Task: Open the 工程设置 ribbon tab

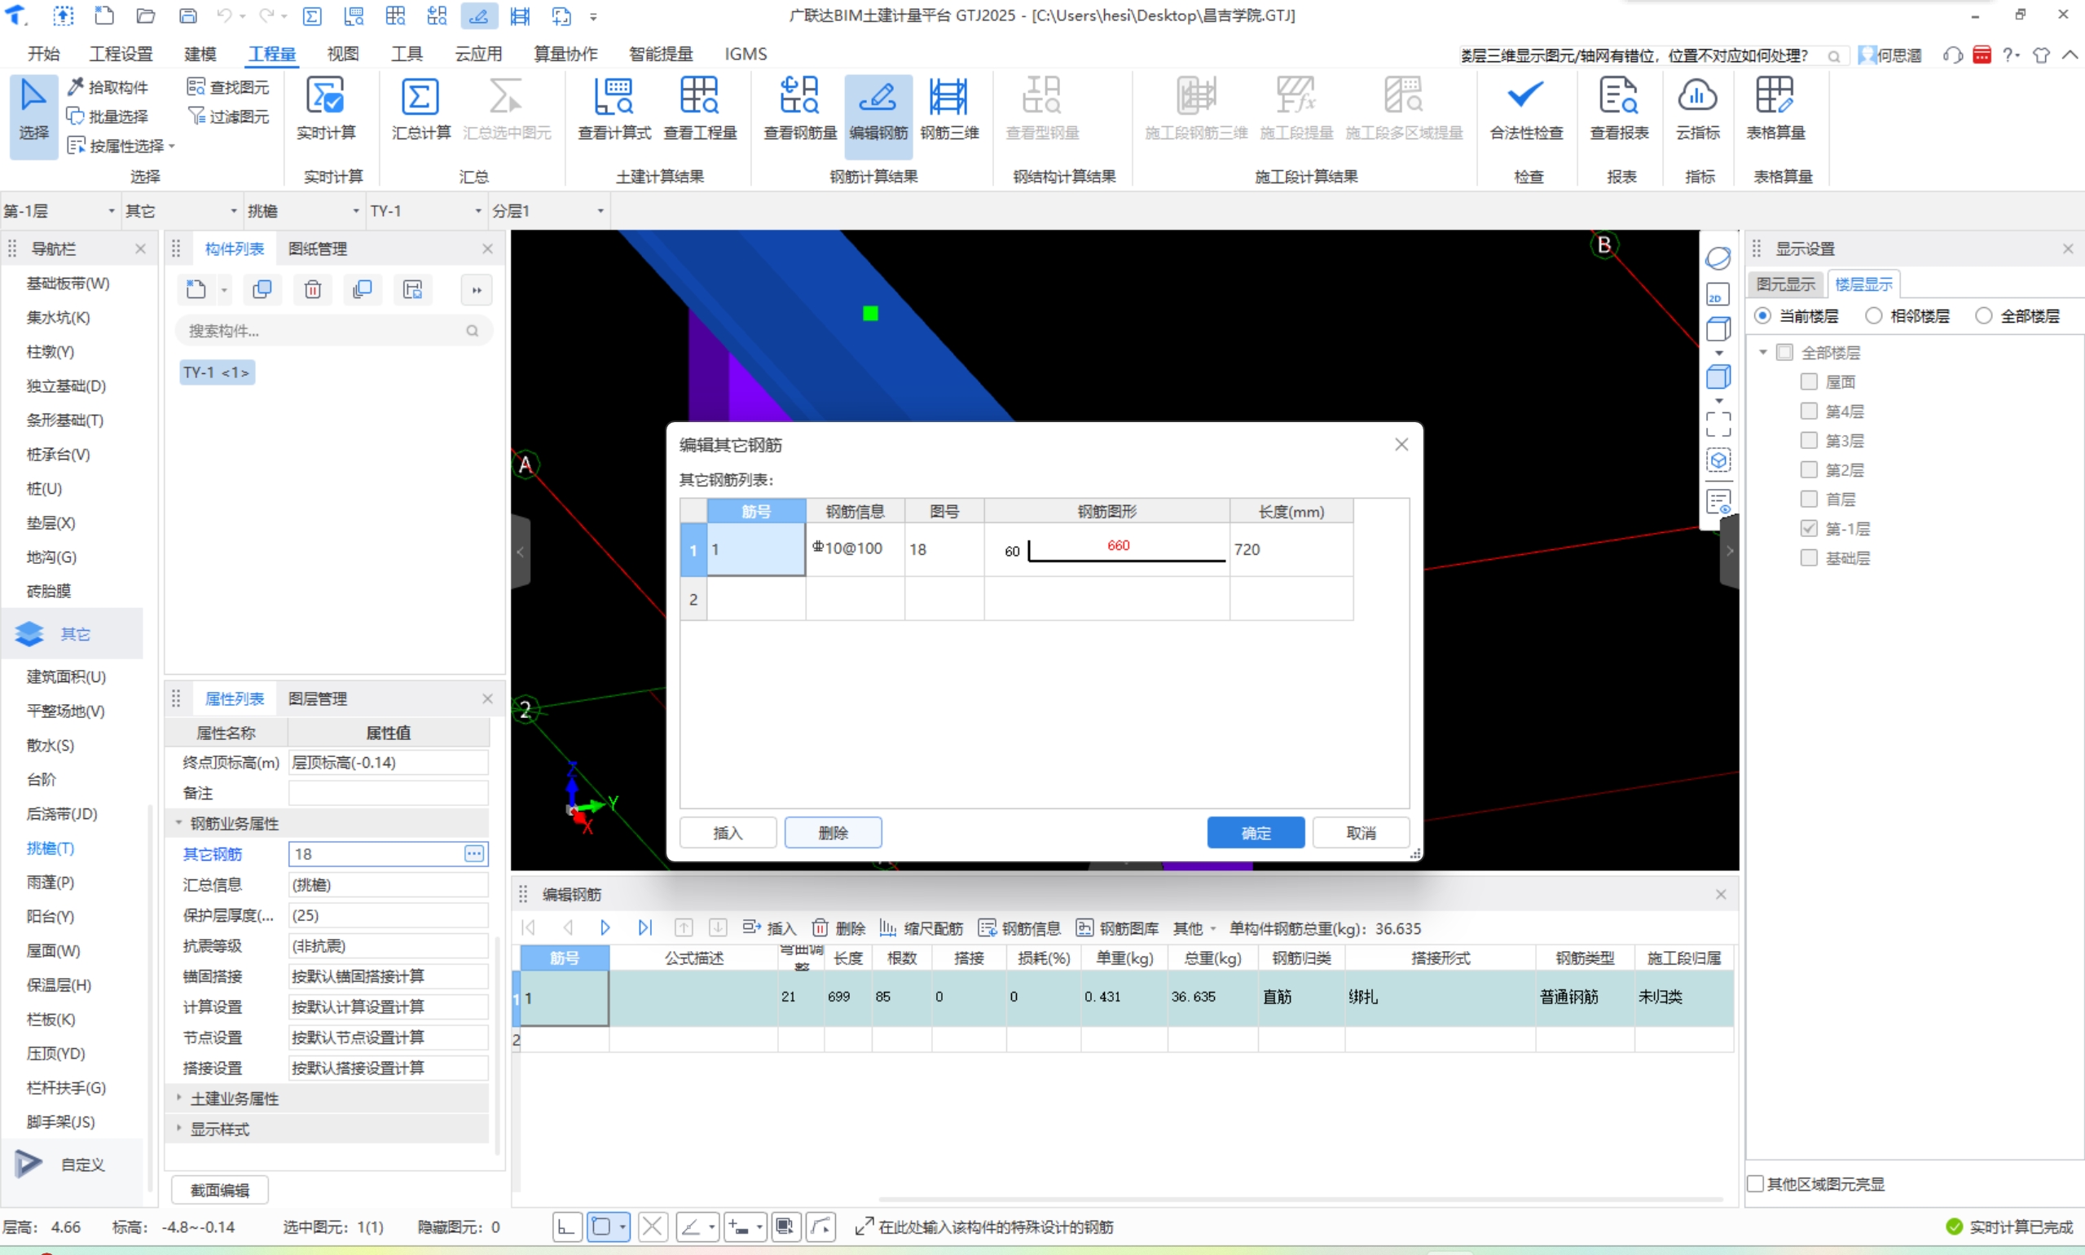Action: [x=121, y=54]
